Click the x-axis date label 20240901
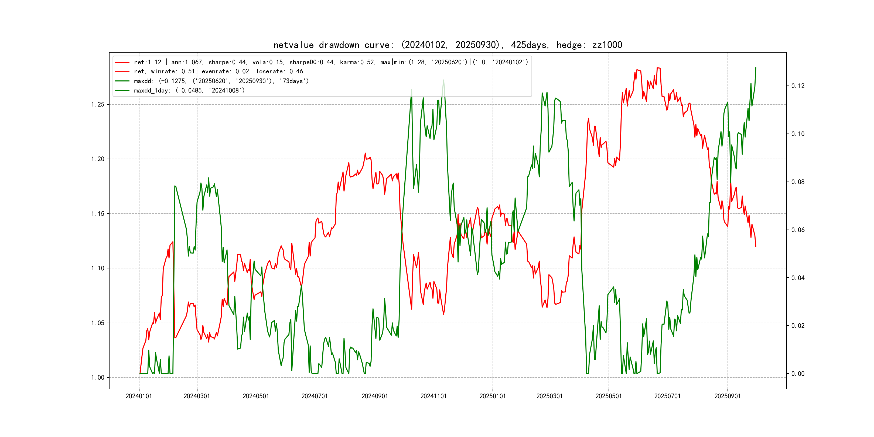The width and height of the screenshot is (874, 437). (375, 396)
